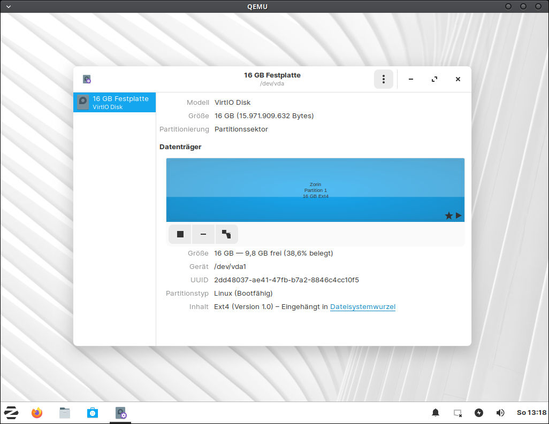Click the bootable star icon on the partition
Image resolution: width=549 pixels, height=424 pixels.
click(x=448, y=215)
